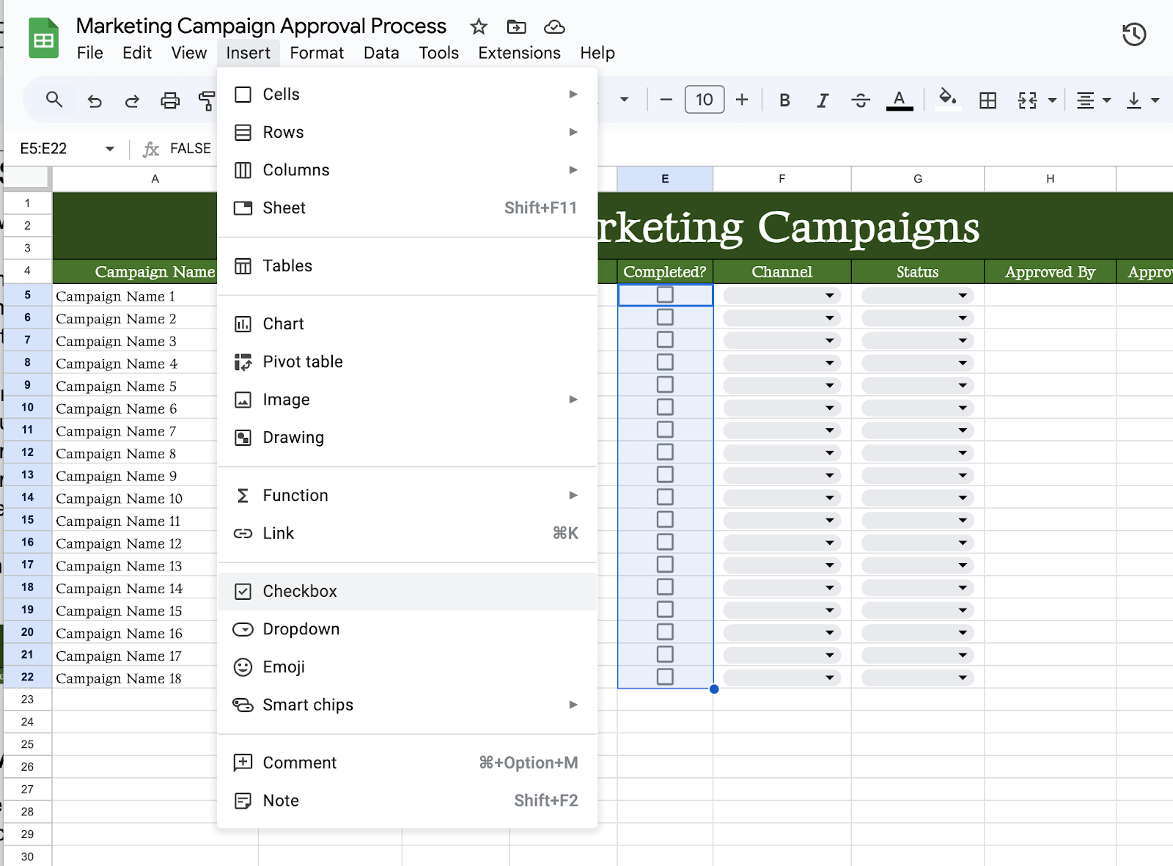Select column F header
Viewport: 1173px width, 866px height.
click(782, 179)
